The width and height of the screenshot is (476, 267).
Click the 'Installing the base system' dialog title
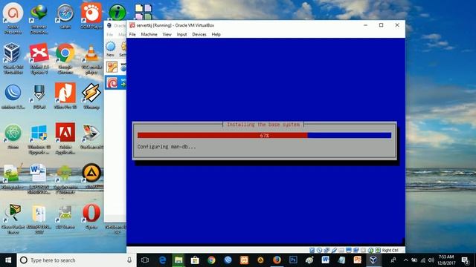(263, 125)
